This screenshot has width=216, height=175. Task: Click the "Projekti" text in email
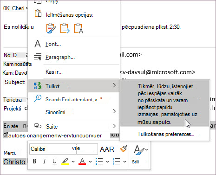pyautogui.click(x=13, y=109)
